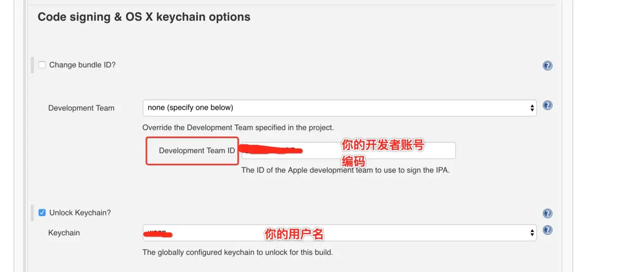627x272 pixels.
Task: Click the red '你的用户名' annotation
Action: point(294,234)
